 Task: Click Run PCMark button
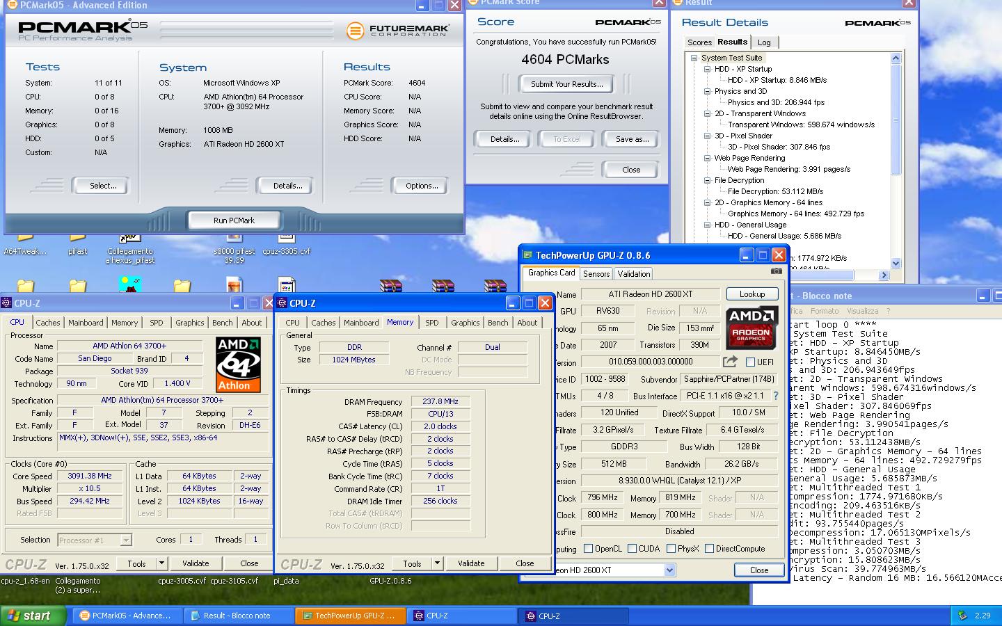click(x=234, y=220)
